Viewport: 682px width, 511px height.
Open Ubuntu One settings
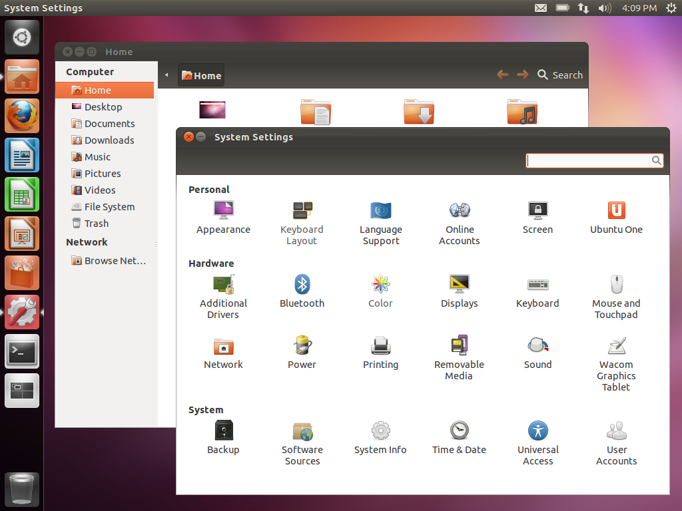616,218
